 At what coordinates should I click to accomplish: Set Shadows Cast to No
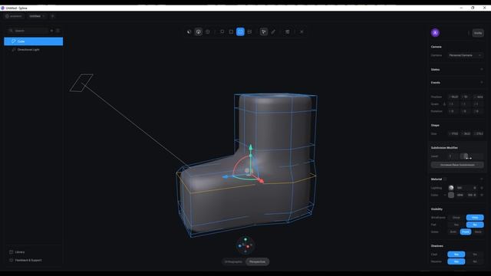pyautogui.click(x=475, y=255)
